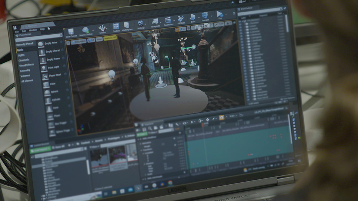Click the Show viewport button
This screenshot has width=358, height=201.
tap(99, 39)
